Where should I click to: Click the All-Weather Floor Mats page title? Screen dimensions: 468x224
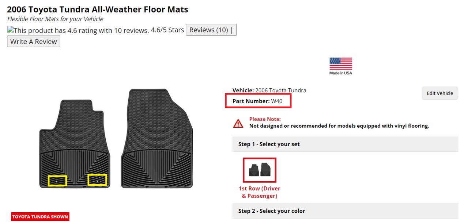click(x=98, y=9)
